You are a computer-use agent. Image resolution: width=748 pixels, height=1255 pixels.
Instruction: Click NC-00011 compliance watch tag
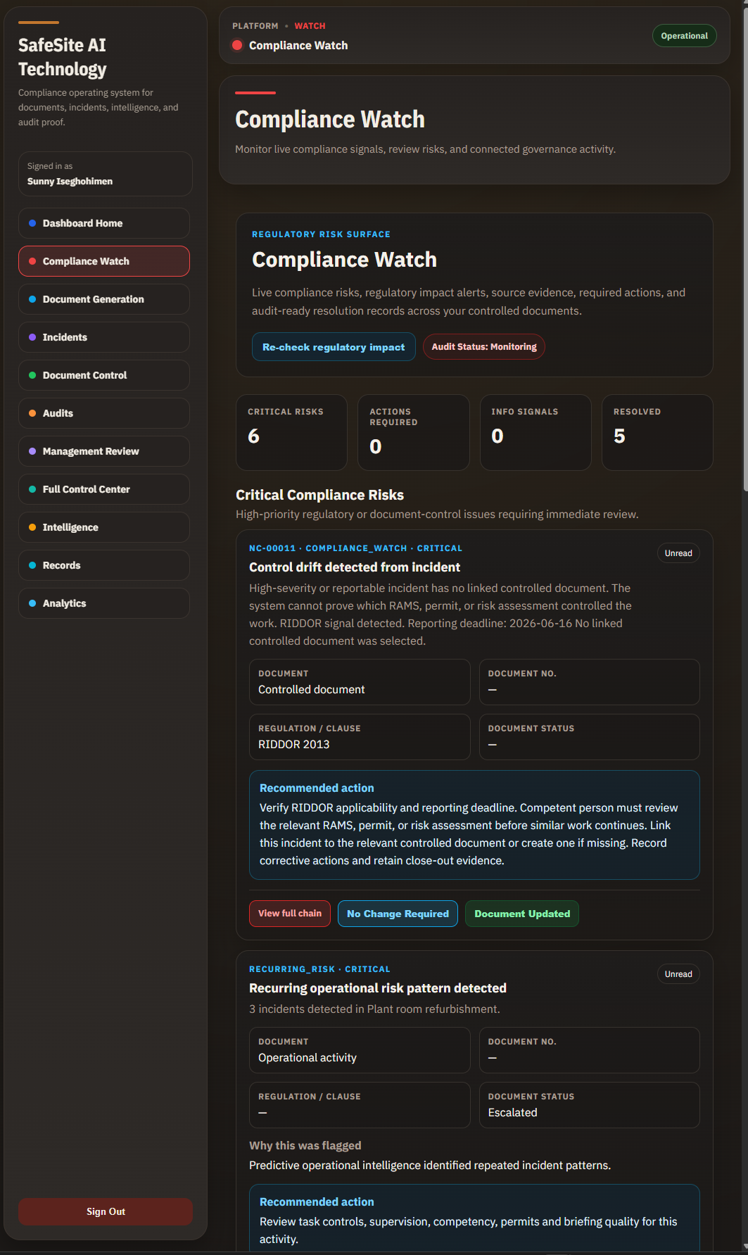click(x=355, y=548)
